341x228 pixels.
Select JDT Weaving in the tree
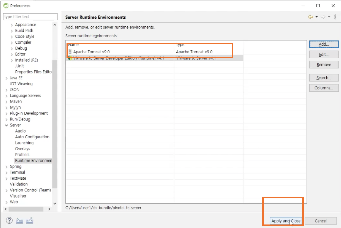(x=21, y=84)
